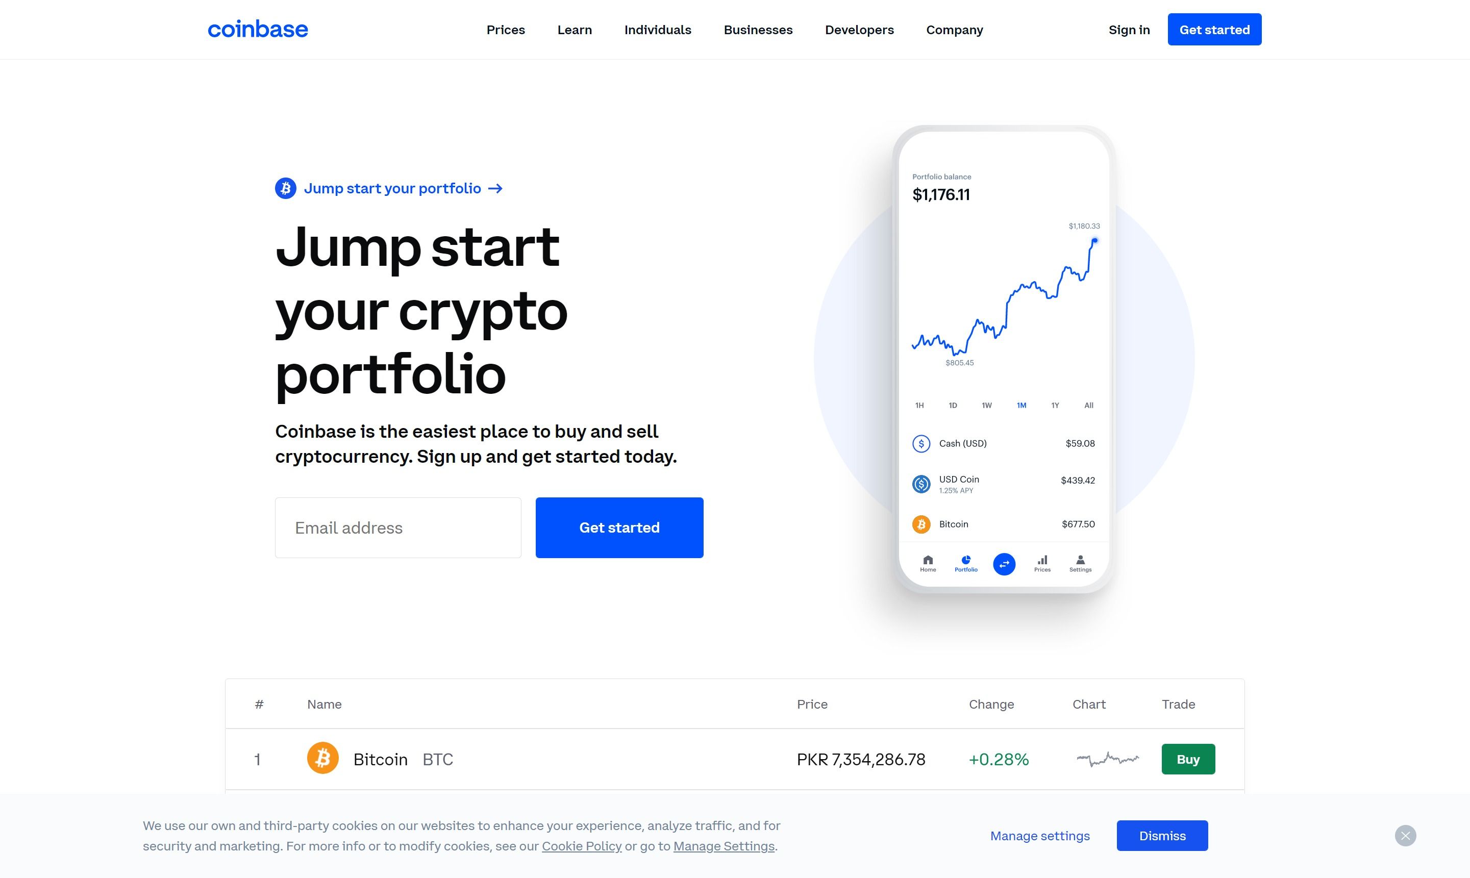Click the Manage Settings link
Screen dimensions: 1470x878
tap(723, 845)
